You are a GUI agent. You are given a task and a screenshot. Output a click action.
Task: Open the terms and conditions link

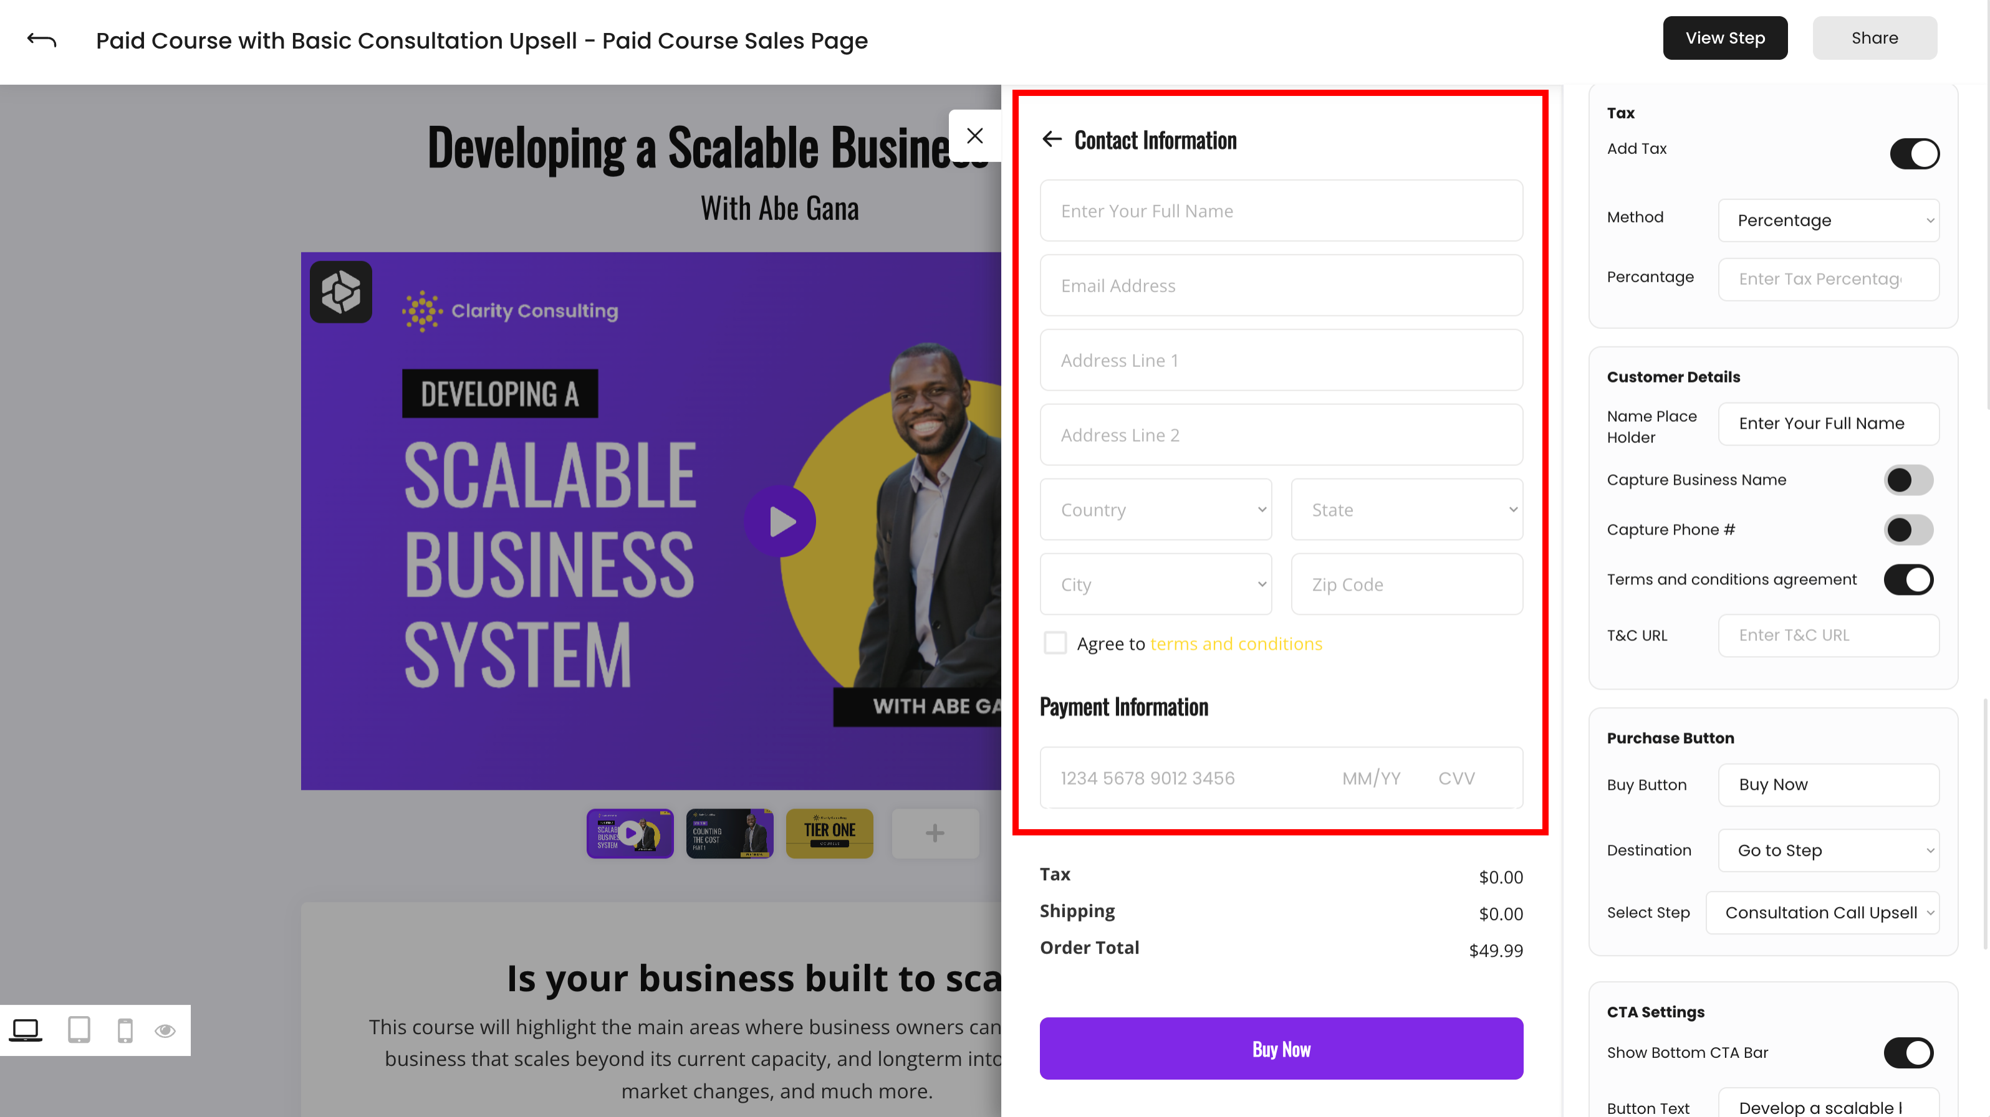click(x=1235, y=643)
